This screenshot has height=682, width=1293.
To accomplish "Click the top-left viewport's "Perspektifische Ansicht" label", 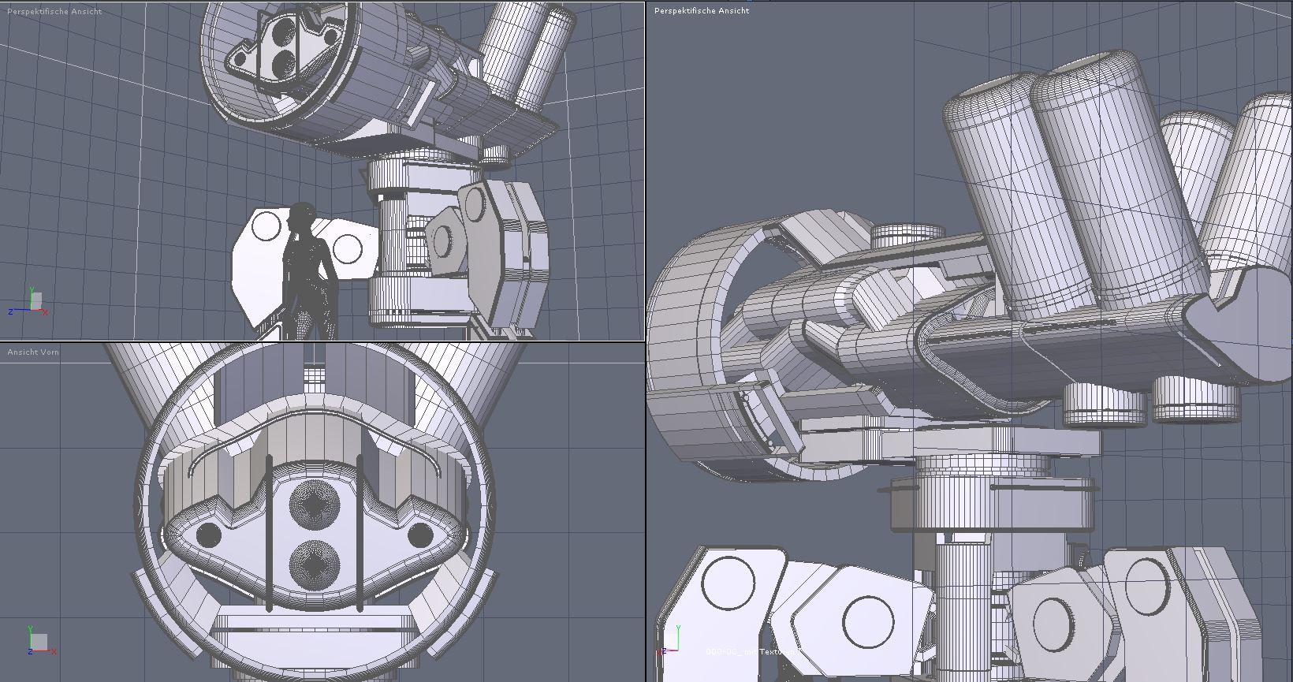I will (x=54, y=12).
